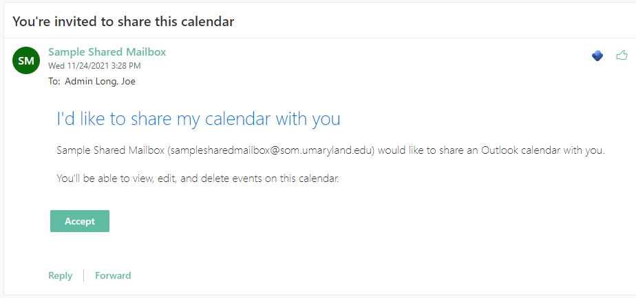Click the sentence about view, edit, delete
Image resolution: width=636 pixels, height=298 pixels.
(x=198, y=179)
